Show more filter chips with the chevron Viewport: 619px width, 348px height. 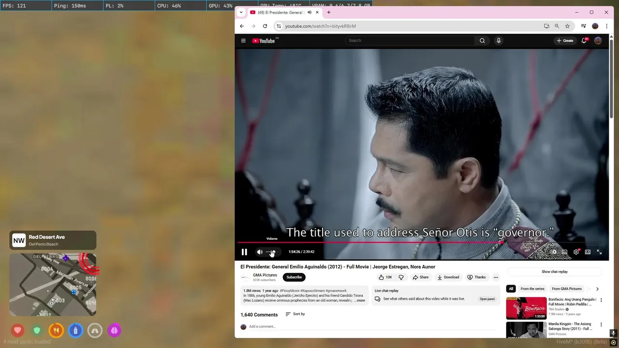point(597,289)
